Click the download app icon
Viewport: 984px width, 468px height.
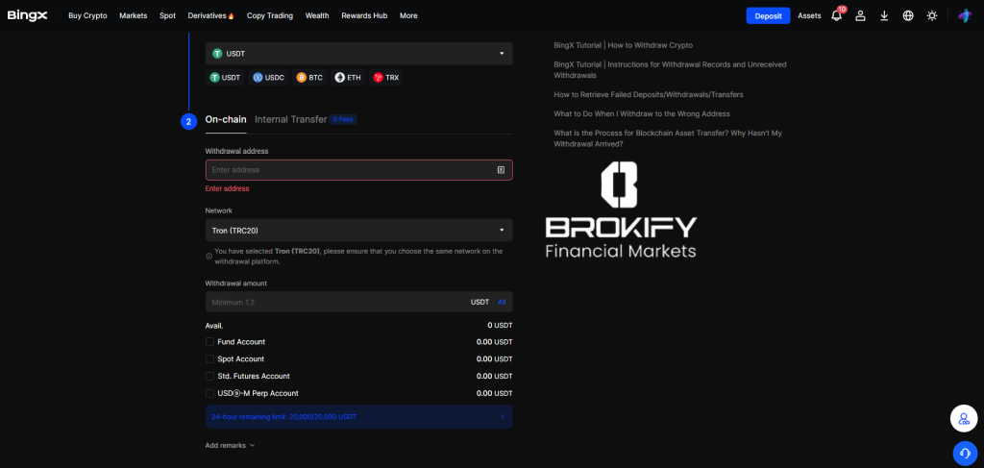(884, 15)
